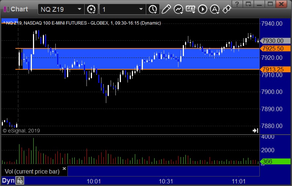292x186 pixels.
Task: Toggle the Dyn time scale button
Action: [8, 180]
